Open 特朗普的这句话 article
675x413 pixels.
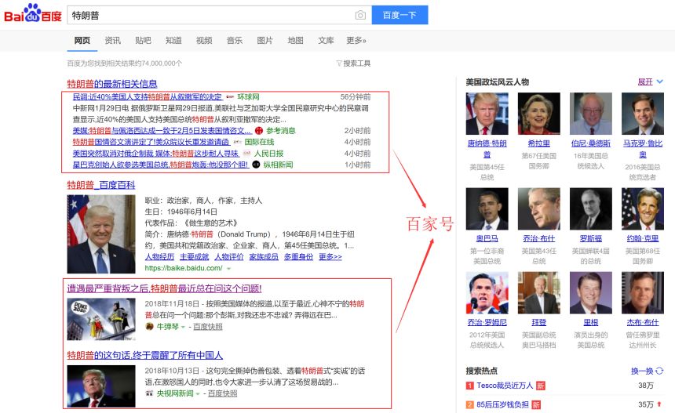[144, 356]
